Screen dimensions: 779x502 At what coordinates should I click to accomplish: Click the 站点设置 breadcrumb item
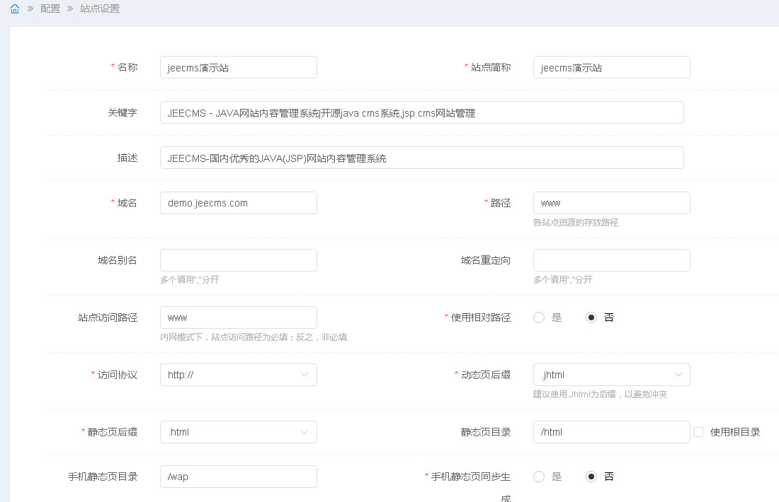100,8
